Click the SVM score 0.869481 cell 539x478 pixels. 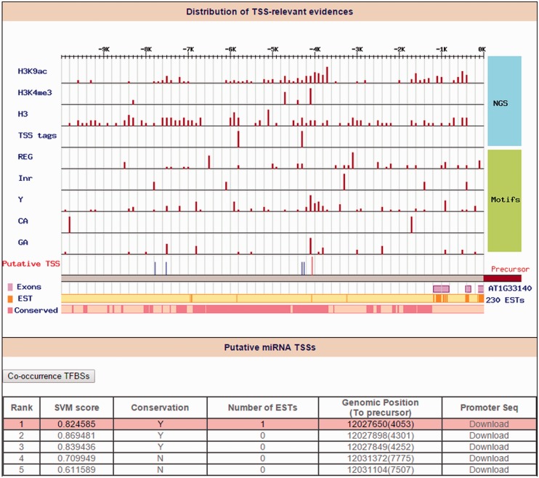point(77,436)
